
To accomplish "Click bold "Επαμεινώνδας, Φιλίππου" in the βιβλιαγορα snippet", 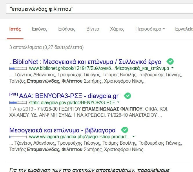I will [55, 150].
